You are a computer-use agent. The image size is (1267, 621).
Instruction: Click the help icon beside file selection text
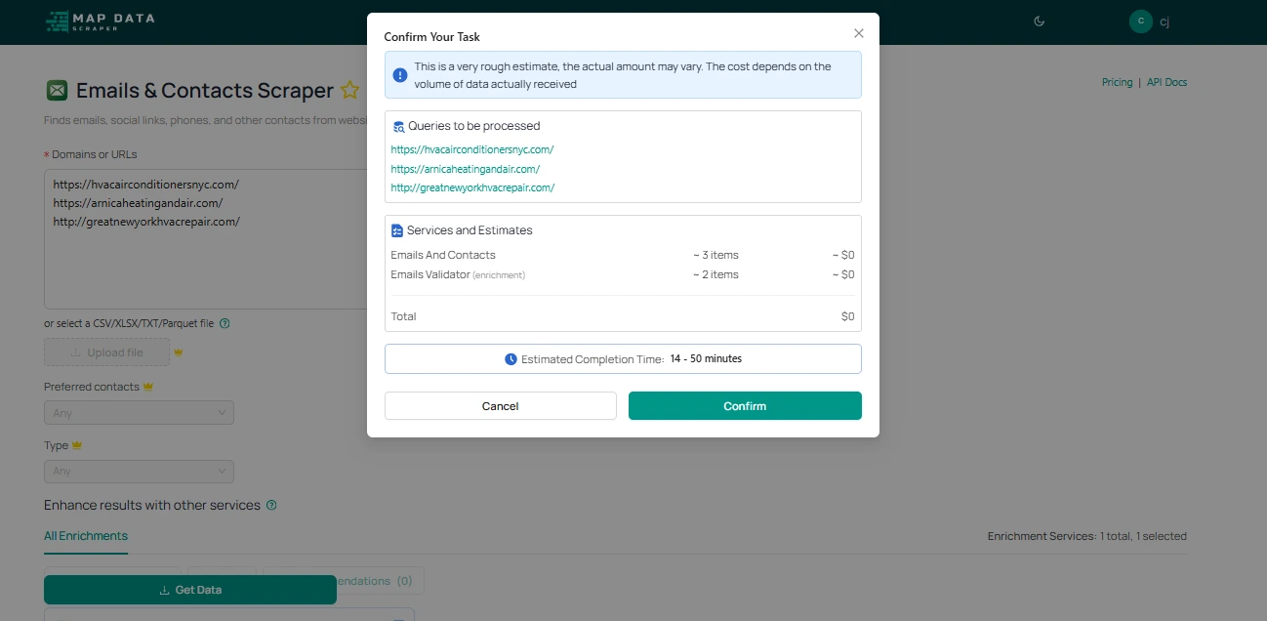(x=225, y=323)
